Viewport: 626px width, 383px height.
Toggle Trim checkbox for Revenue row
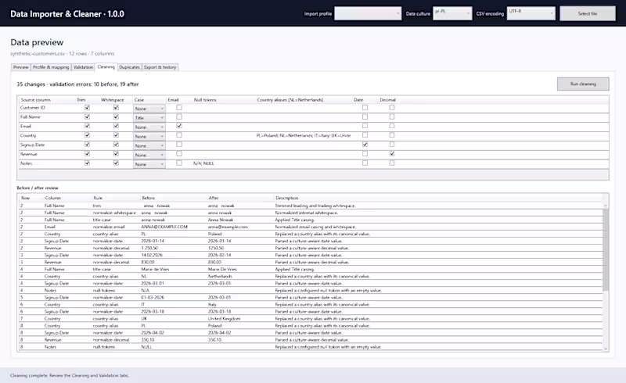87,154
